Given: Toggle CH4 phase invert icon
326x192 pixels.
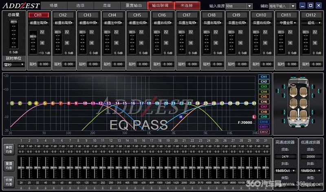Looking at the screenshot, I should click(x=117, y=32).
